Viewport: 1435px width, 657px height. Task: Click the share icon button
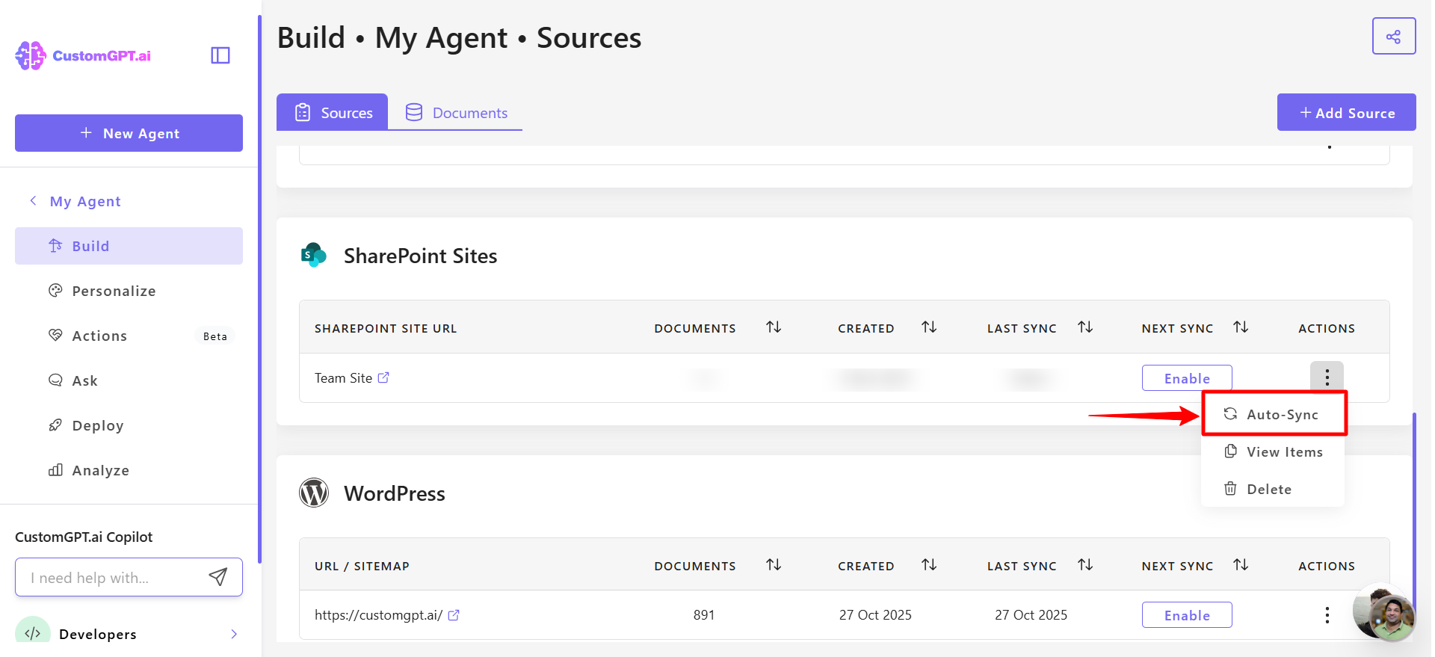point(1393,37)
